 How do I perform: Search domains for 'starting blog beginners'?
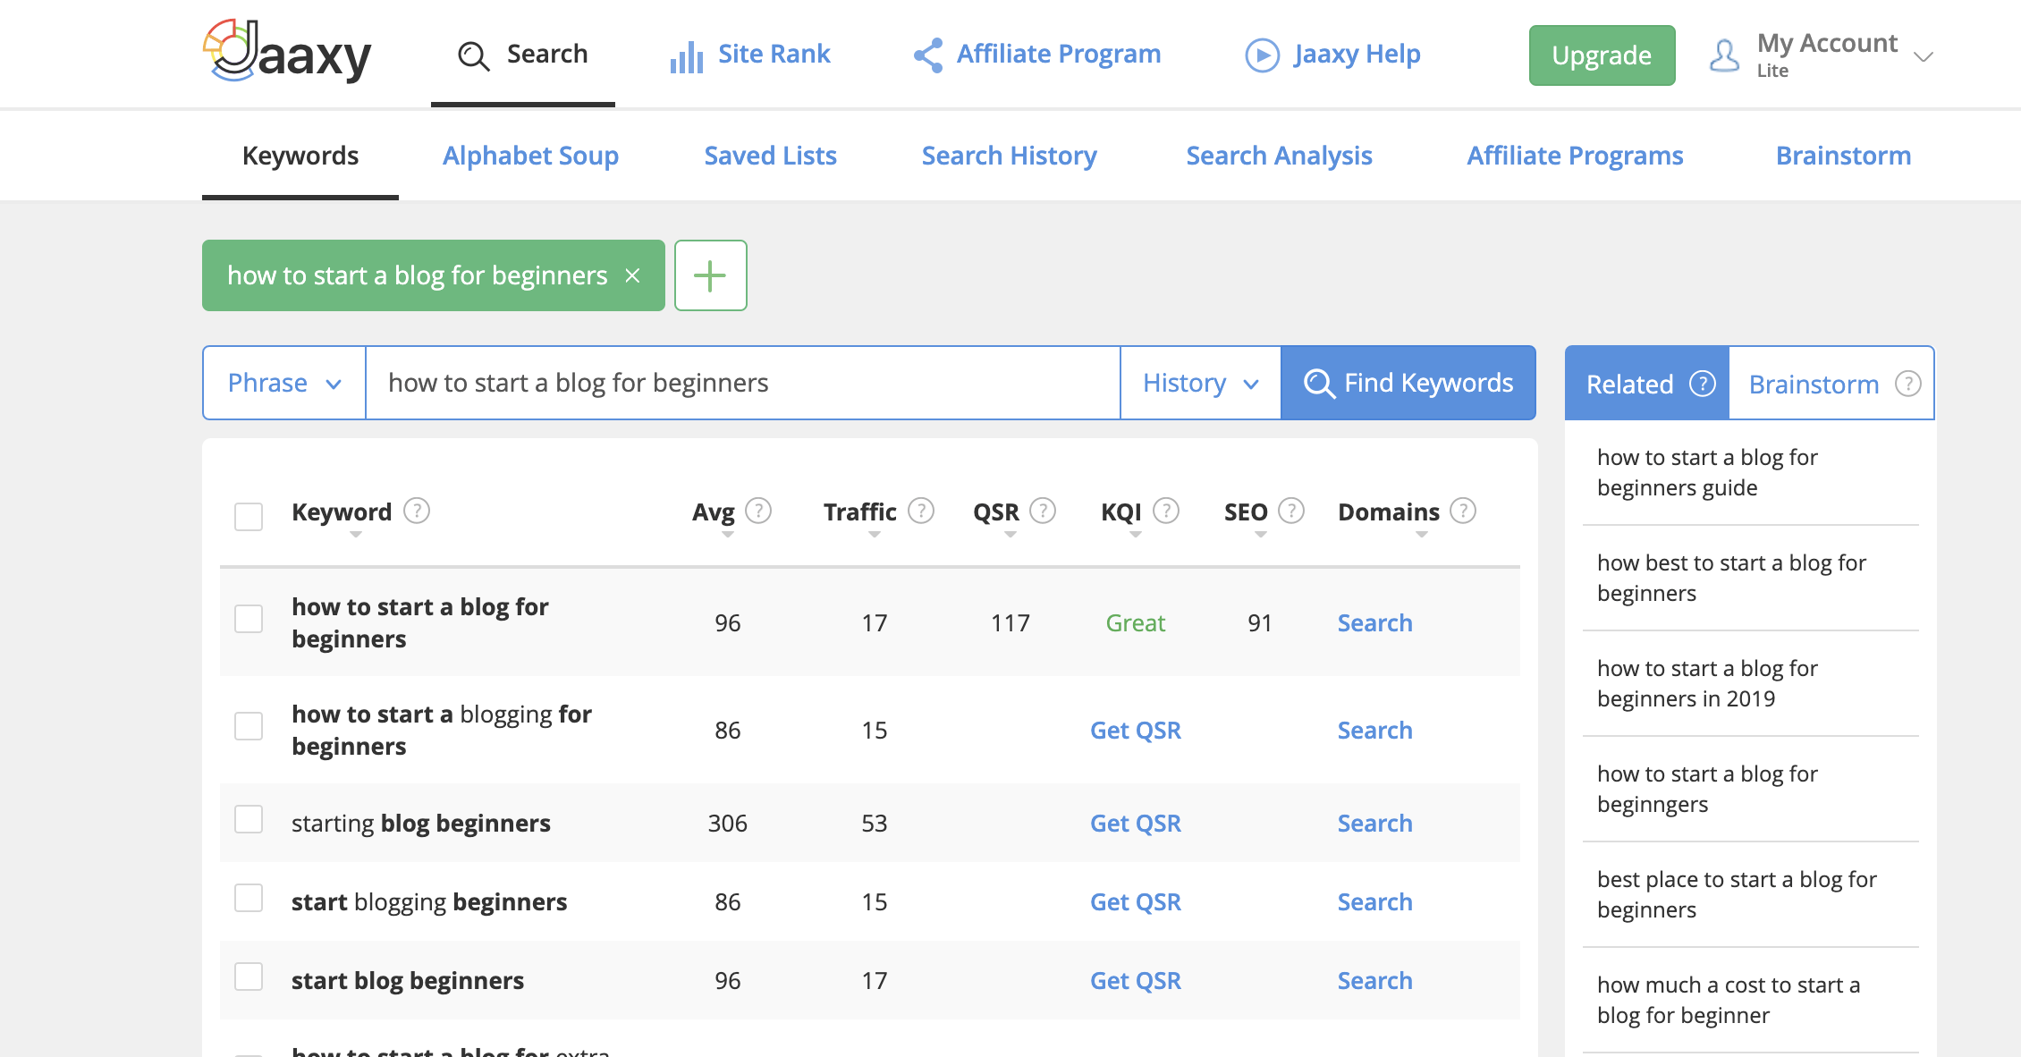coord(1374,823)
